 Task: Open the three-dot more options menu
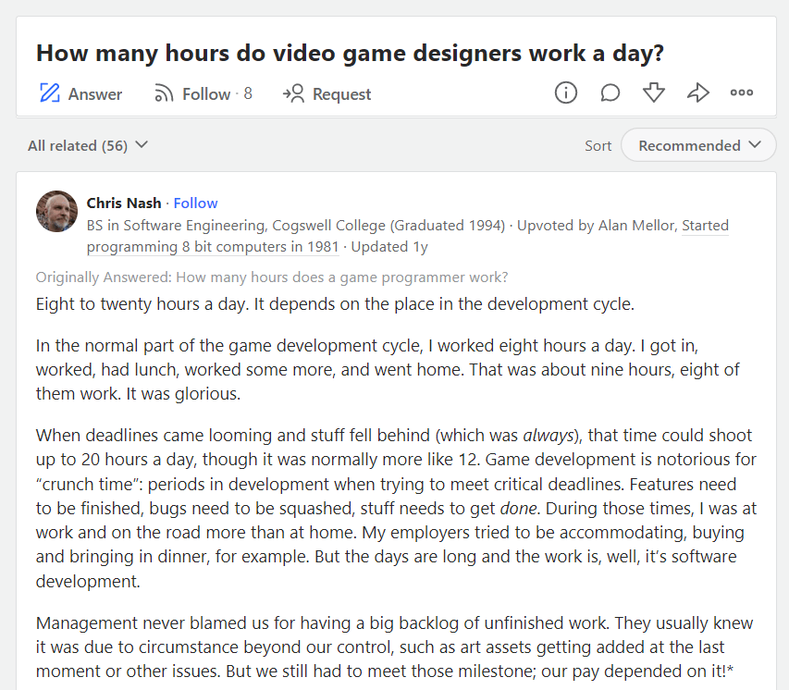(x=742, y=92)
